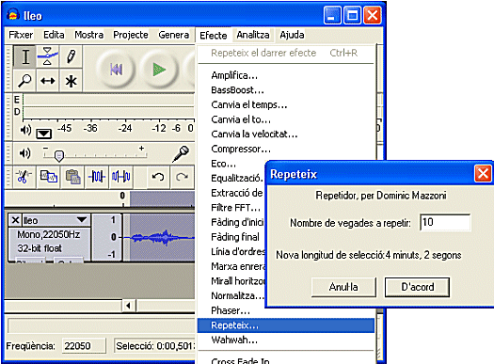Click the microphone input icon

pos(181,154)
